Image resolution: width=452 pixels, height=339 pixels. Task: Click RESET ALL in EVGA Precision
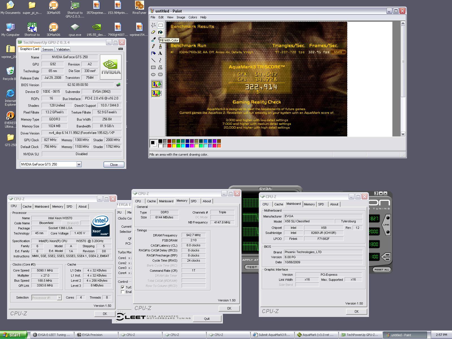[x=382, y=270]
